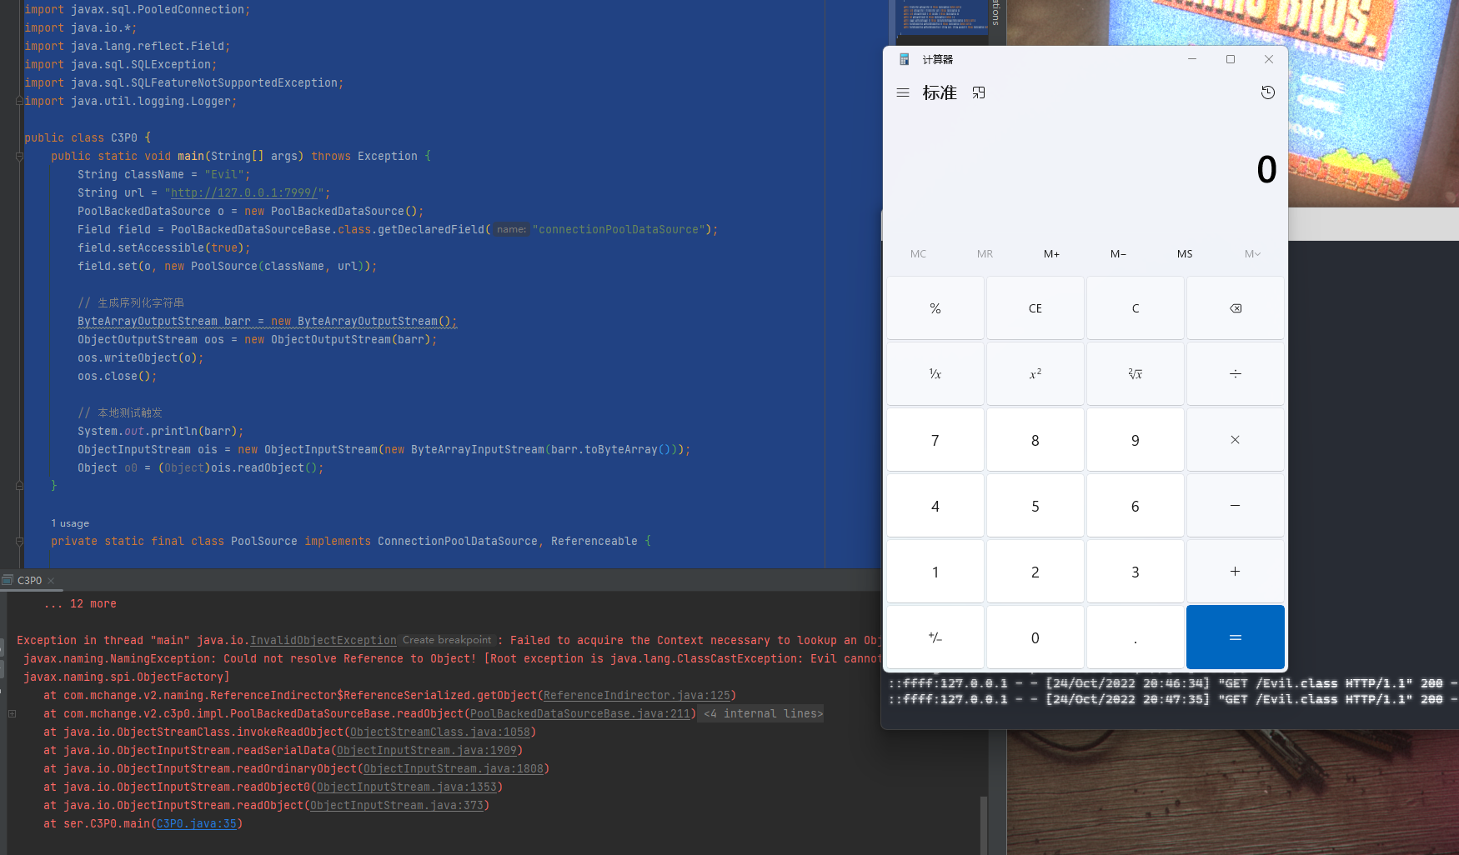Click digit 1 on calculator
Image resolution: width=1459 pixels, height=855 pixels.
(935, 572)
